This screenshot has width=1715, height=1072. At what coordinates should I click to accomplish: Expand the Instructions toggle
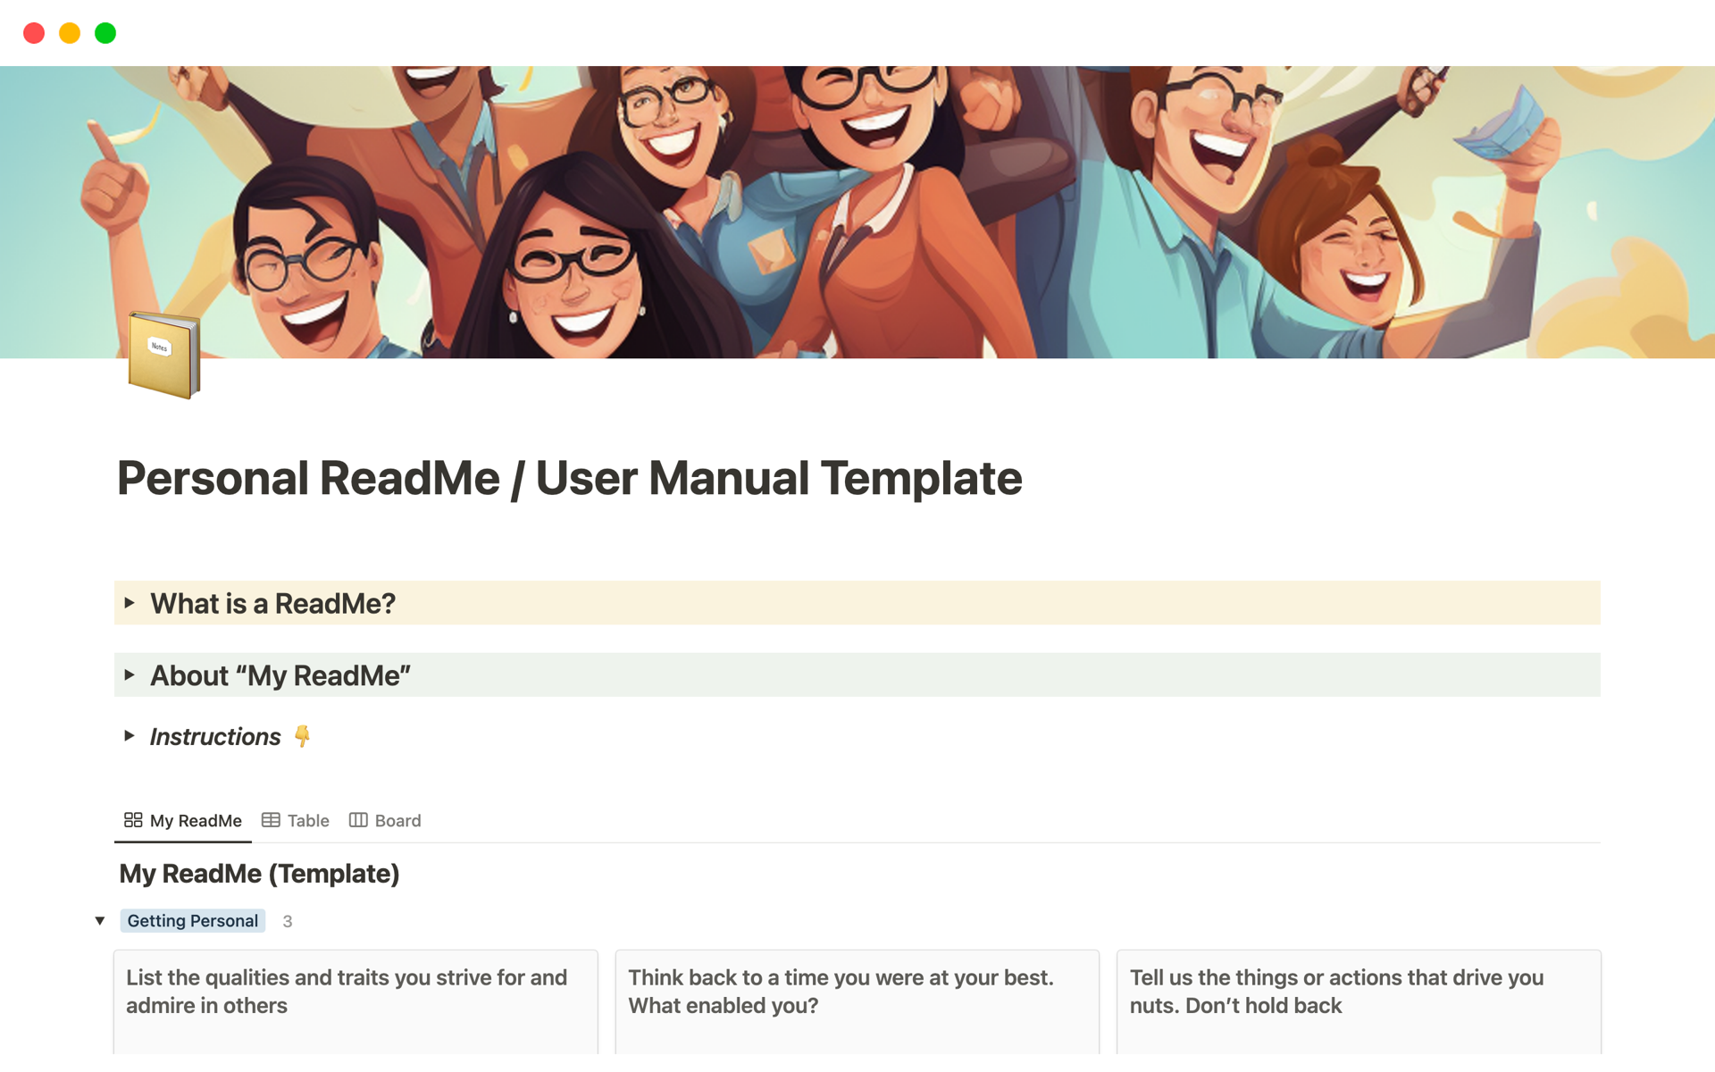(x=130, y=735)
